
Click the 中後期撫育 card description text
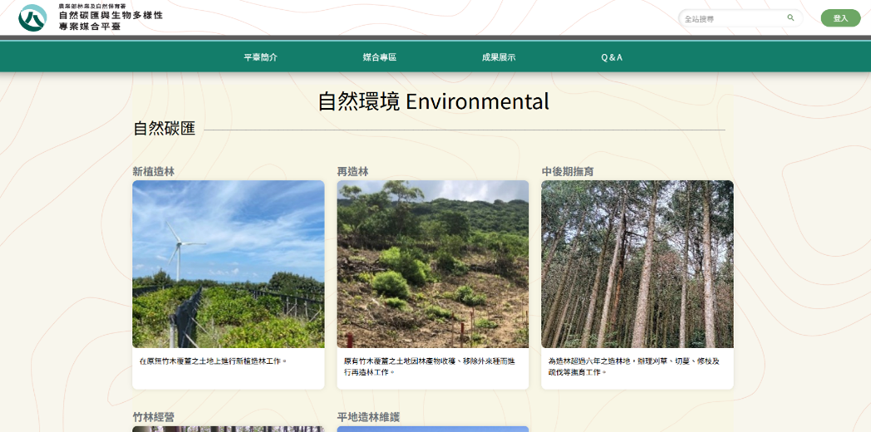click(633, 366)
